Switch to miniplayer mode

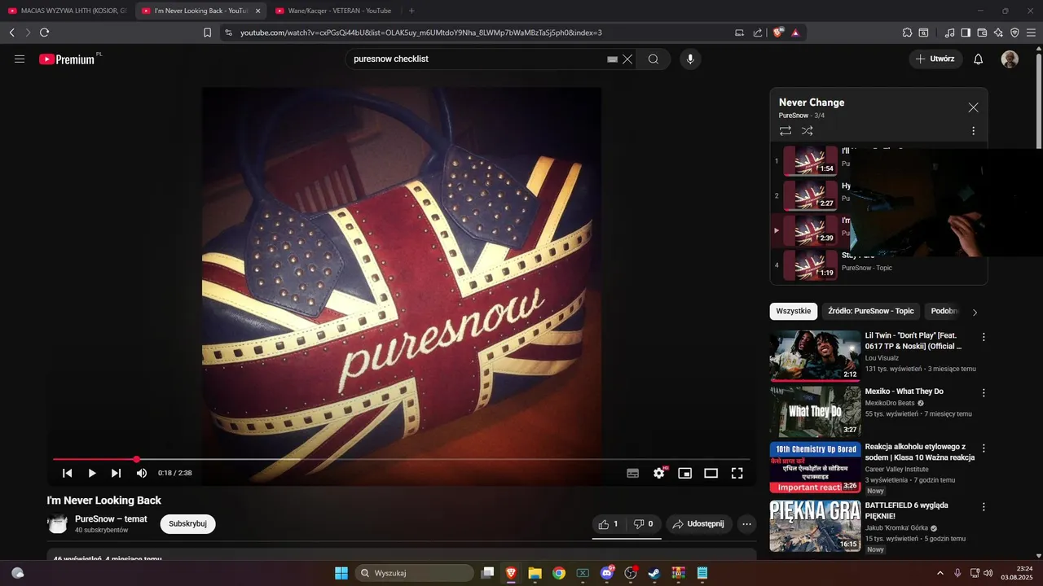[685, 473]
